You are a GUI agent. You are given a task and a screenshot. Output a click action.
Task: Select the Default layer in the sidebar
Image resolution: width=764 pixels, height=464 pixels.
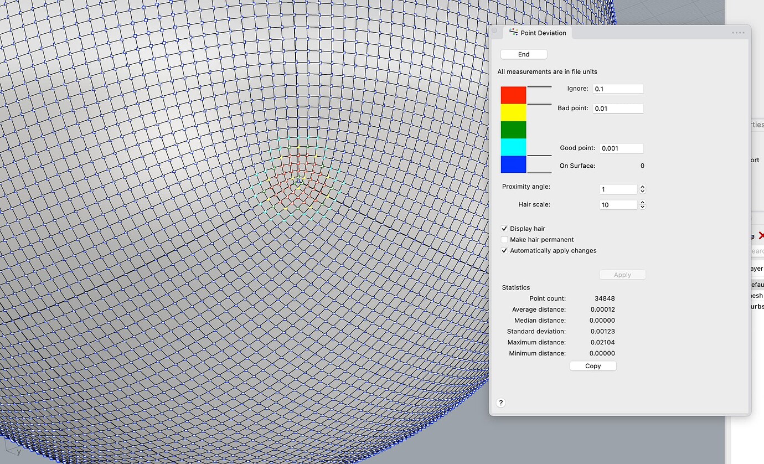click(x=758, y=284)
